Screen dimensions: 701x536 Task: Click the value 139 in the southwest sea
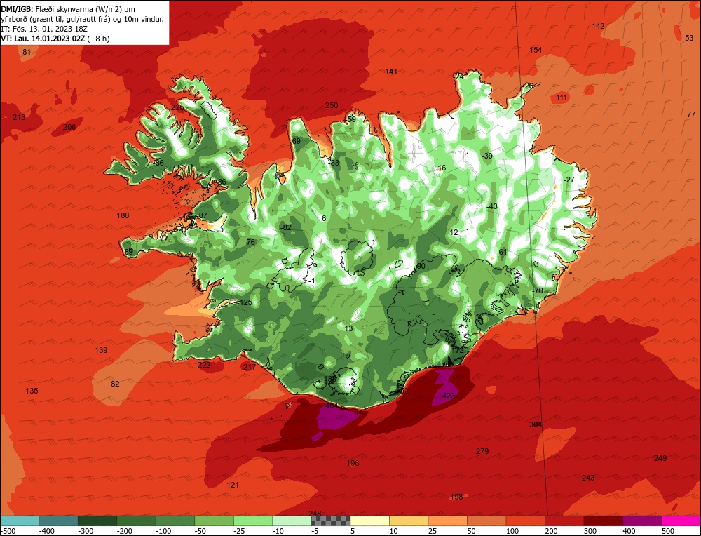101,350
